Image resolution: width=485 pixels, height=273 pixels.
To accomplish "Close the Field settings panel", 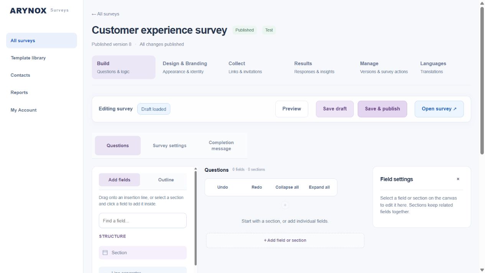I will [x=458, y=179].
